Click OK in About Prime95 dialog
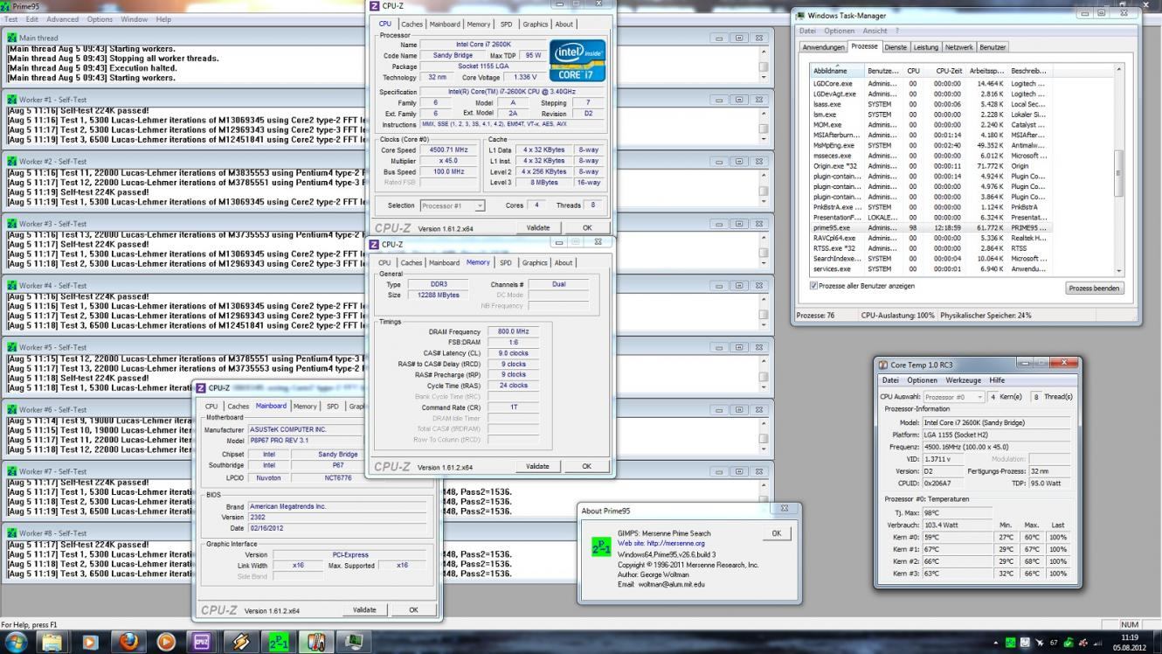 click(777, 532)
